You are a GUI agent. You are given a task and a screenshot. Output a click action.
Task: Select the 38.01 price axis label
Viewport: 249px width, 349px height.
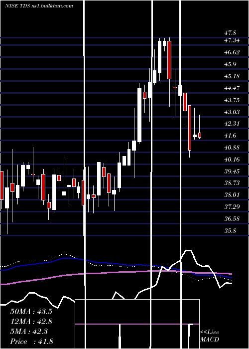pos(232,195)
